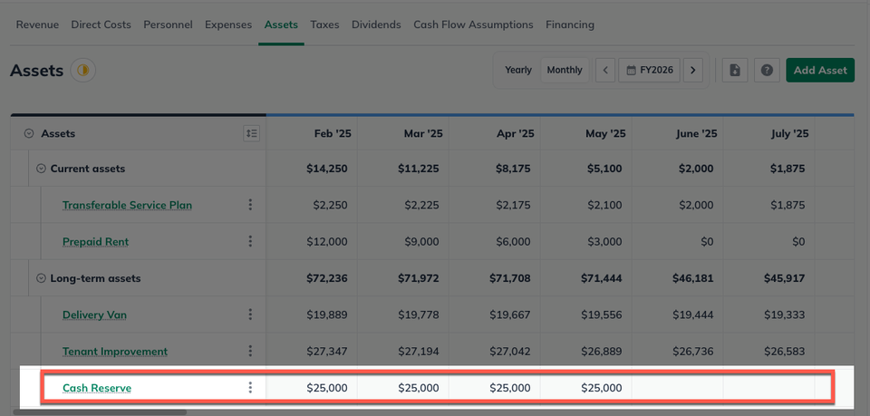This screenshot has width=870, height=416.
Task: Click the $19,889 Delivery Van value
Action: coord(327,315)
